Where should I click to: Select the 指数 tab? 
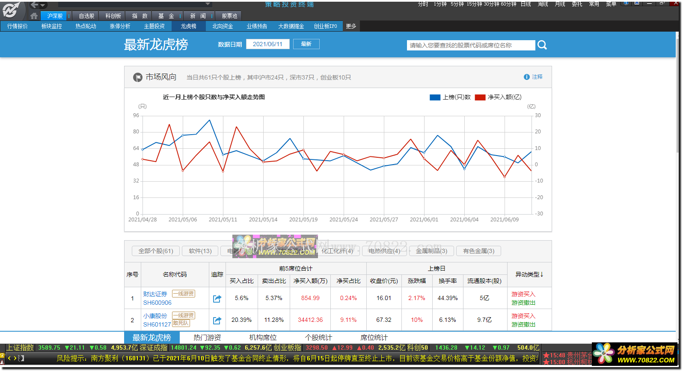[x=140, y=16]
